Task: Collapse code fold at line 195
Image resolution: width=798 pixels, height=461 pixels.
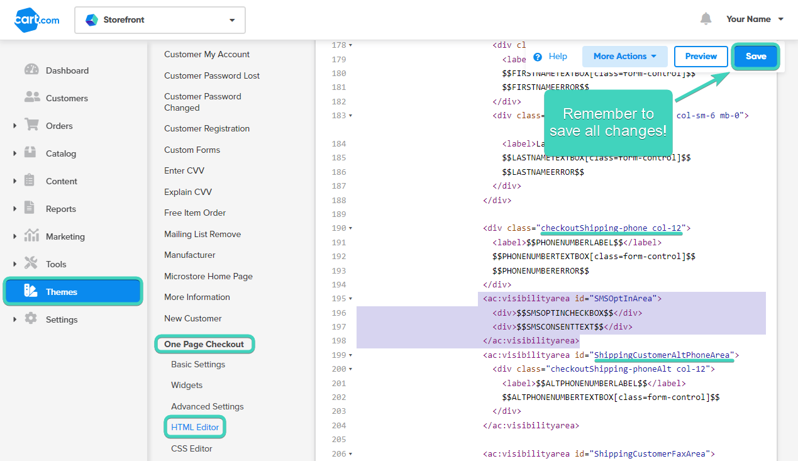Action: tap(350, 299)
